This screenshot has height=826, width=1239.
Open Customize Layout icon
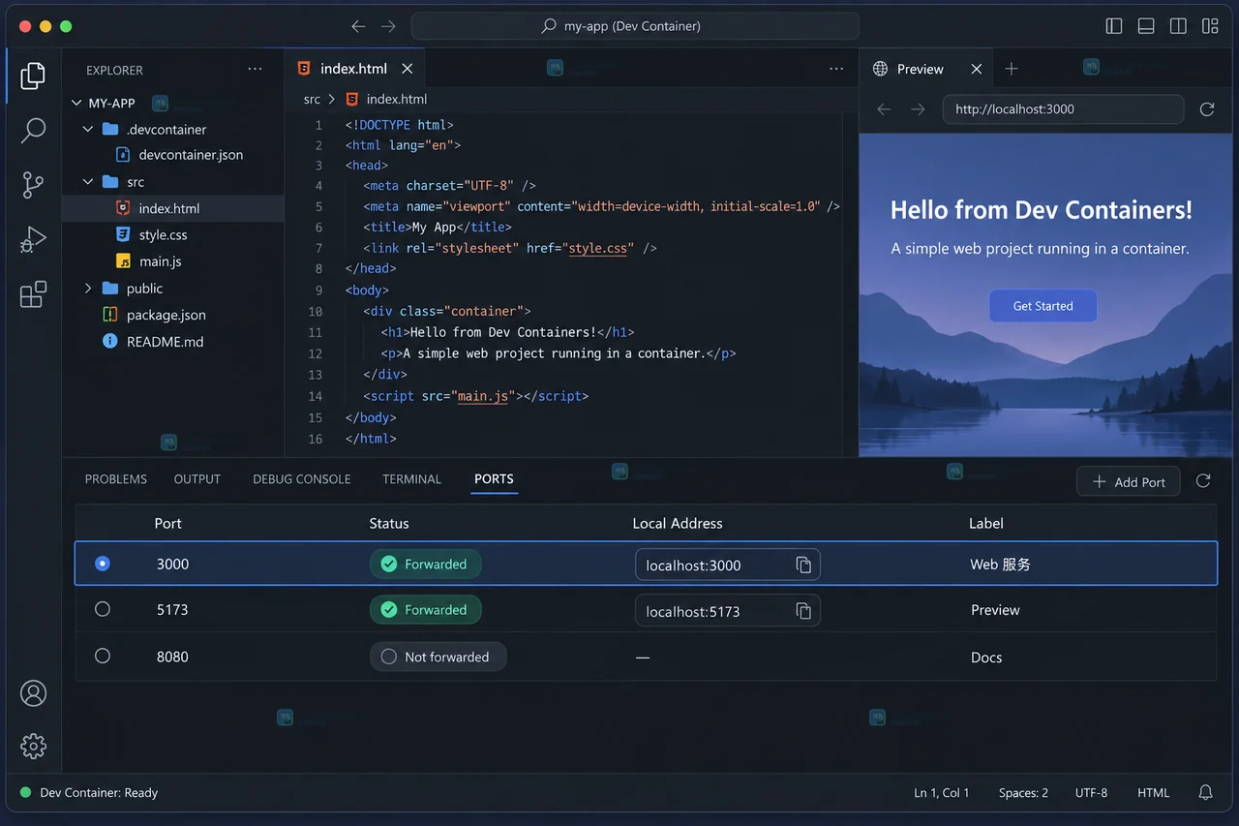tap(1210, 26)
